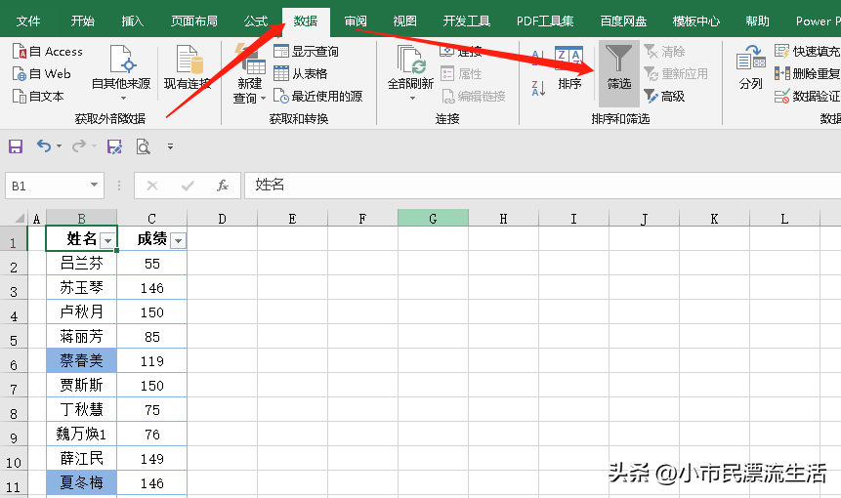This screenshot has width=841, height=498.
Task: Select cell containing 卢秋月
Action: pos(81,311)
